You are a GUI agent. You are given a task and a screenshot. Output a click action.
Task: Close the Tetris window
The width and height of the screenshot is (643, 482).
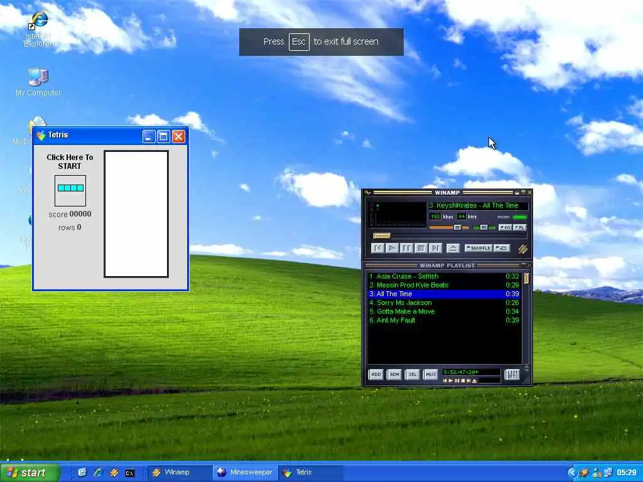click(x=178, y=136)
